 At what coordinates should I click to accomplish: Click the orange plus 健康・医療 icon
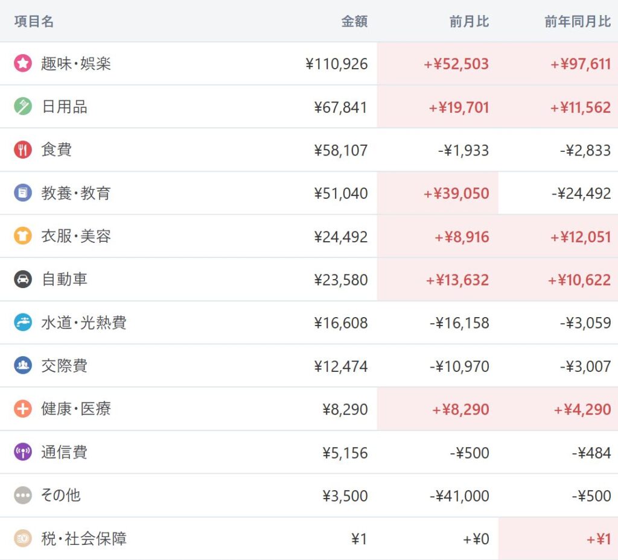[23, 409]
